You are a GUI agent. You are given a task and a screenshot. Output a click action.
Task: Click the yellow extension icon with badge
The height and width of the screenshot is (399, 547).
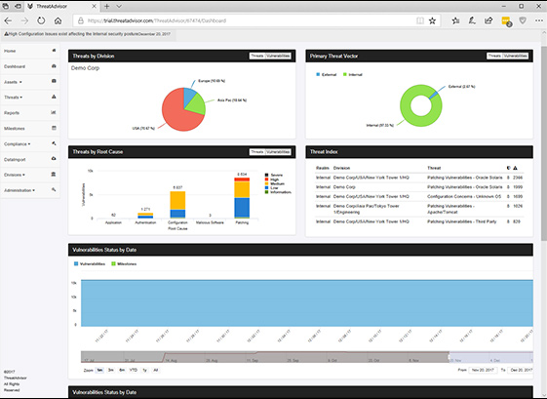pos(506,21)
